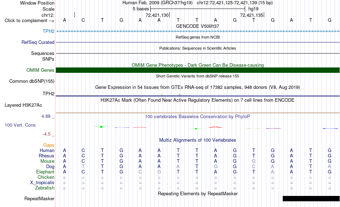Viewport: 340px width, 207px height.
Task: Click the Rhesus species row label
Action: 47,156
